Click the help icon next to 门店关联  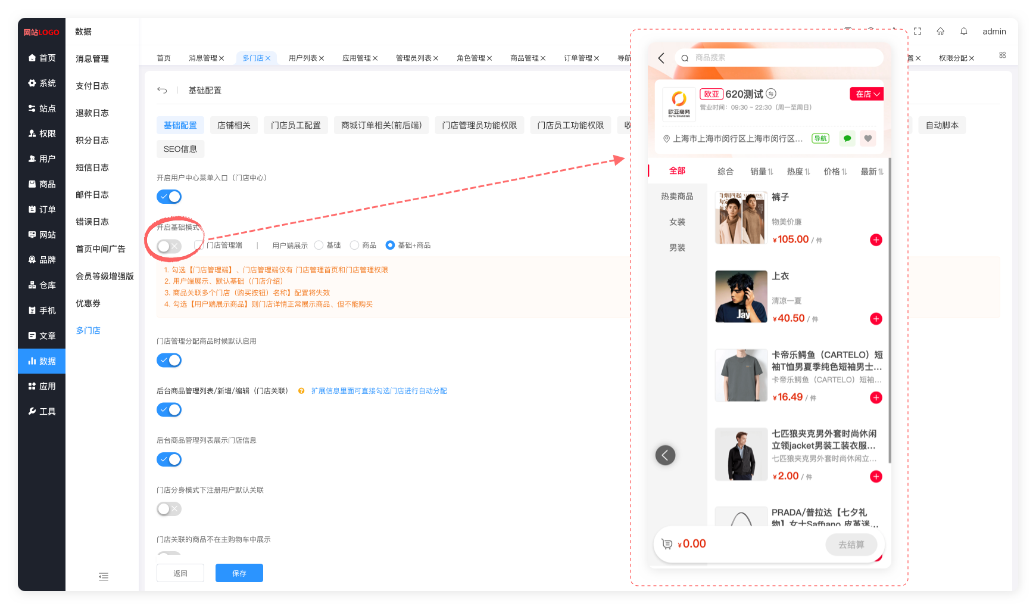click(301, 391)
